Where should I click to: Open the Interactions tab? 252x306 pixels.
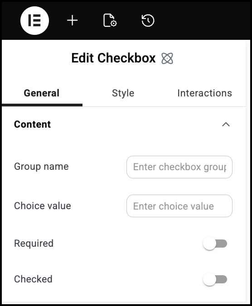[x=204, y=93]
